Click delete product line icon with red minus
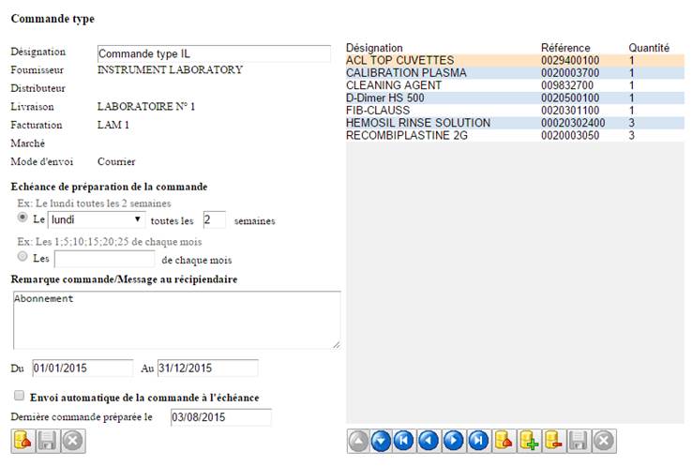Screen dimensions: 692x467 click(x=553, y=441)
